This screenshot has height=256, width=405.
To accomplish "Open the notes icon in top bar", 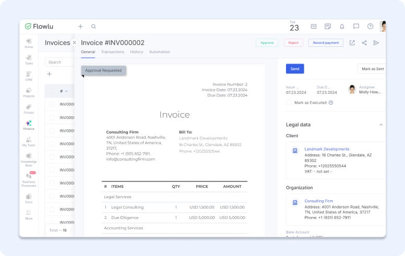I will 328,26.
